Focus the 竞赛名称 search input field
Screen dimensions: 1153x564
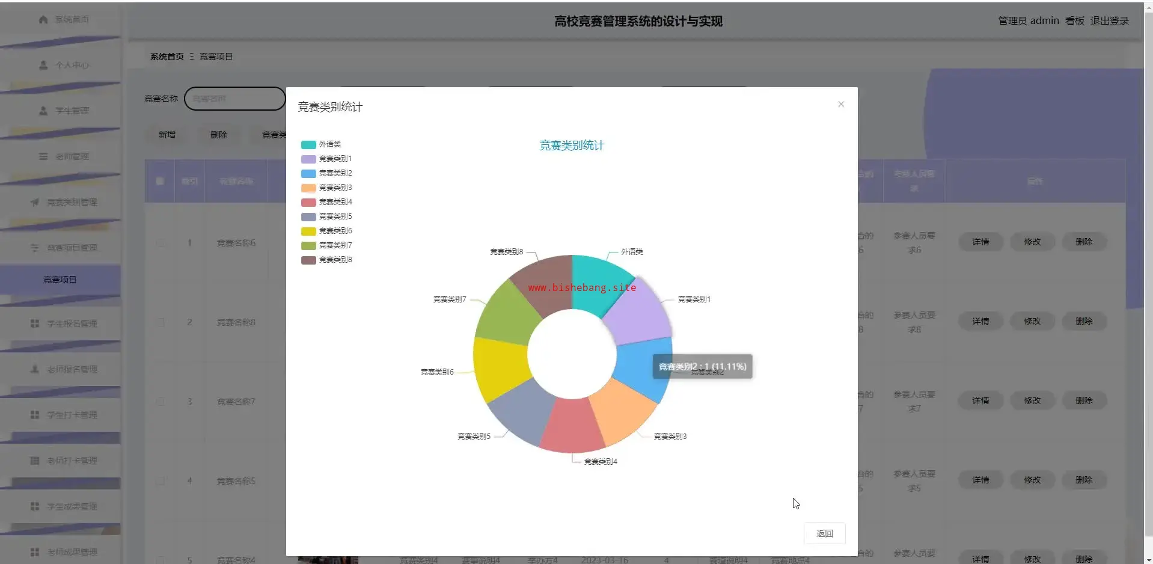point(235,99)
